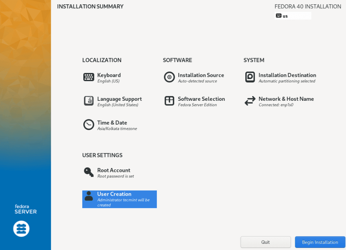Viewport: 346px width, 250px height.
Task: Click 'Root password is set' status text
Action: [x=116, y=176]
